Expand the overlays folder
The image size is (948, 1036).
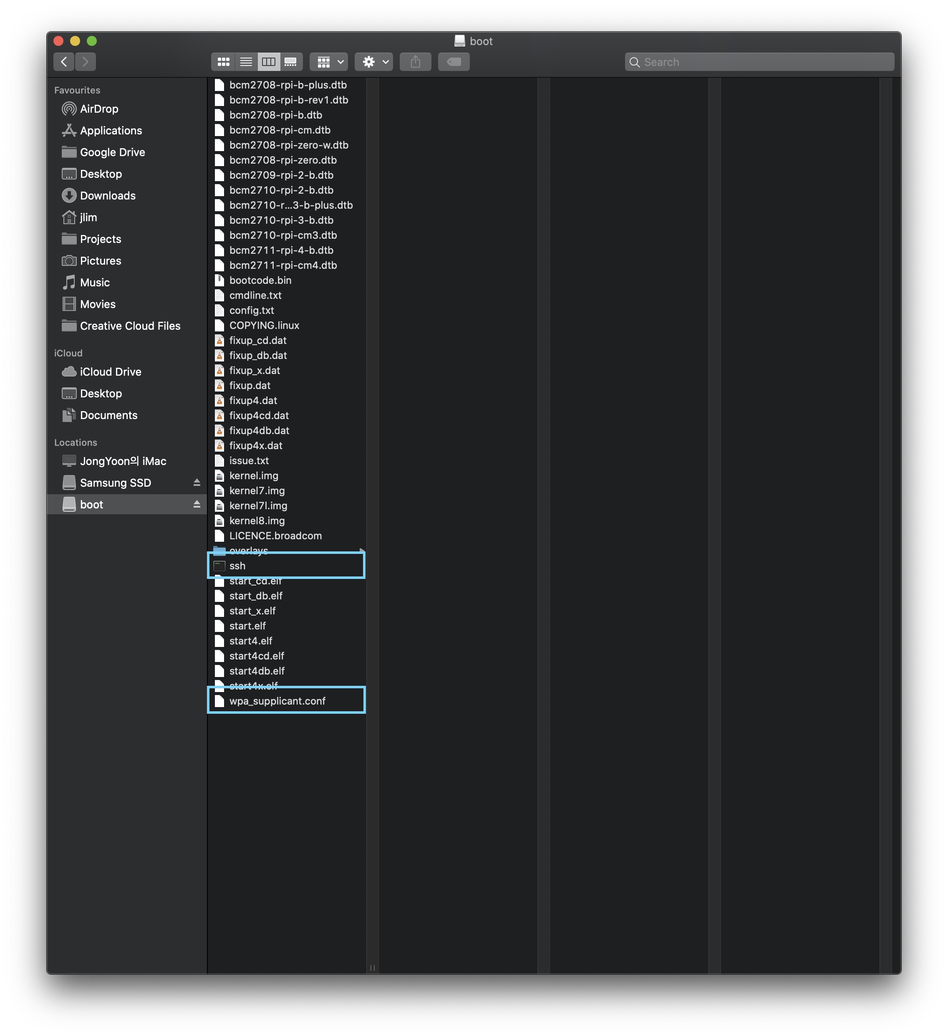click(x=249, y=549)
